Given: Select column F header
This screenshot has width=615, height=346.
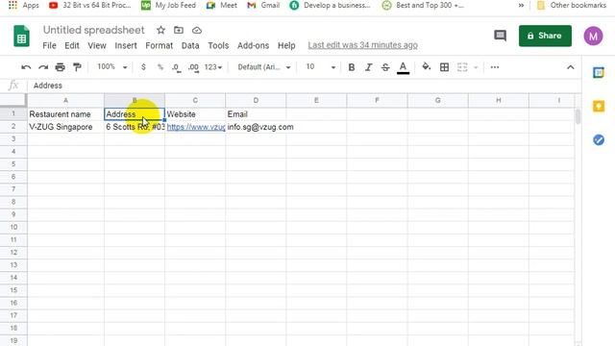Looking at the screenshot, I should pyautogui.click(x=377, y=100).
